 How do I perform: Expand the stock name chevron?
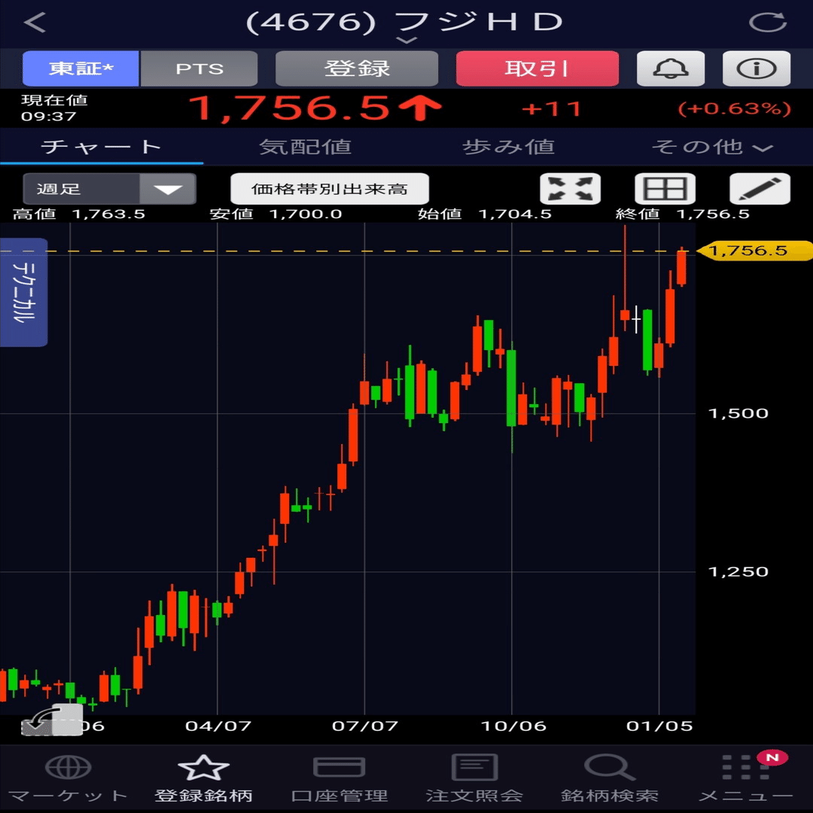[x=406, y=41]
